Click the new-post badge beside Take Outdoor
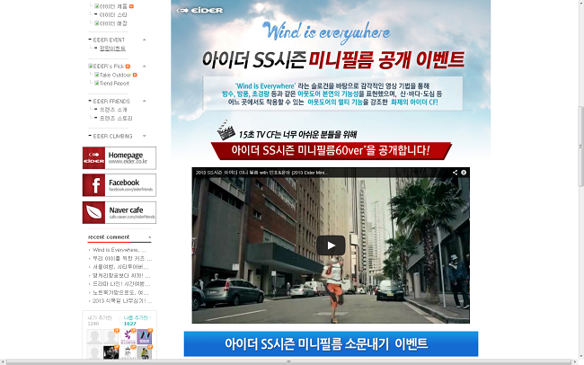The width and height of the screenshot is (584, 365). pyautogui.click(x=135, y=75)
